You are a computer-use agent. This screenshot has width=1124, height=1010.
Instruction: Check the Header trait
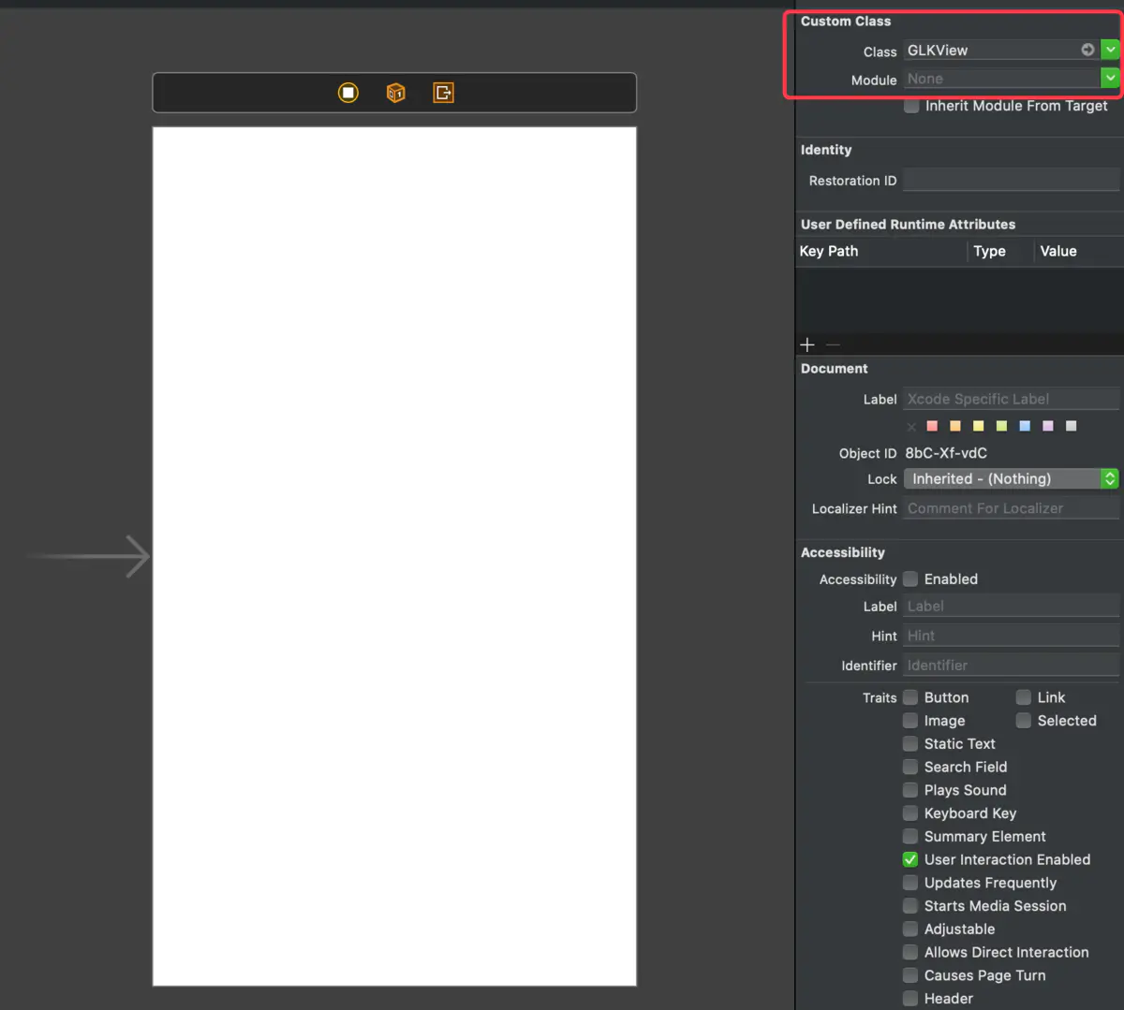910,999
